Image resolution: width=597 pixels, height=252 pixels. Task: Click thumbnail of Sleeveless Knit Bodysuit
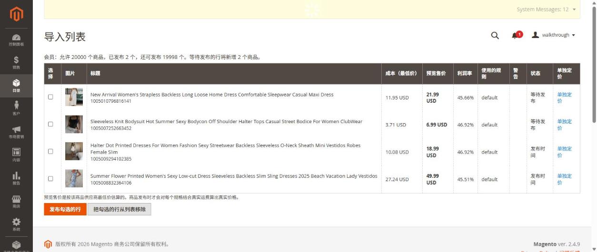(74, 124)
